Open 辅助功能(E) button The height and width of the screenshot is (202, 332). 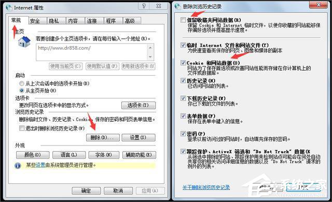pos(139,155)
